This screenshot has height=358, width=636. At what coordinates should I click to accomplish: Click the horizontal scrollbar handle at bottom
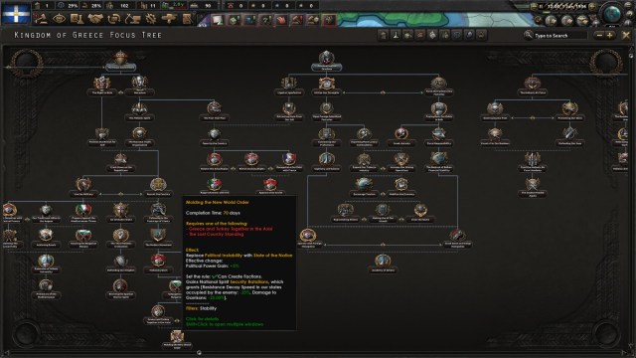(x=199, y=353)
